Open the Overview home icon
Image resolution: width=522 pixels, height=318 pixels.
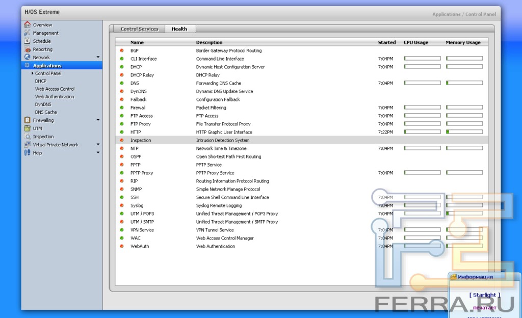click(27, 24)
